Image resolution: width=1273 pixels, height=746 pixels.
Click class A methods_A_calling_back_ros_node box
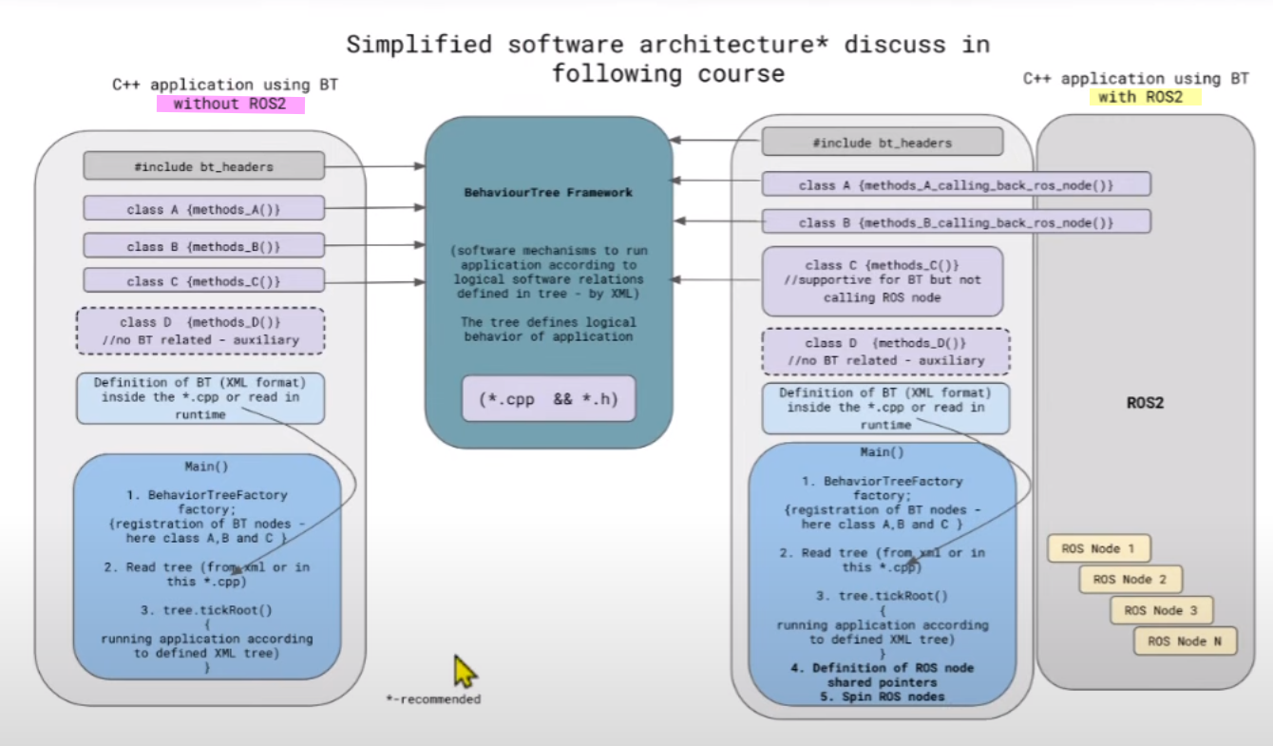tap(956, 185)
